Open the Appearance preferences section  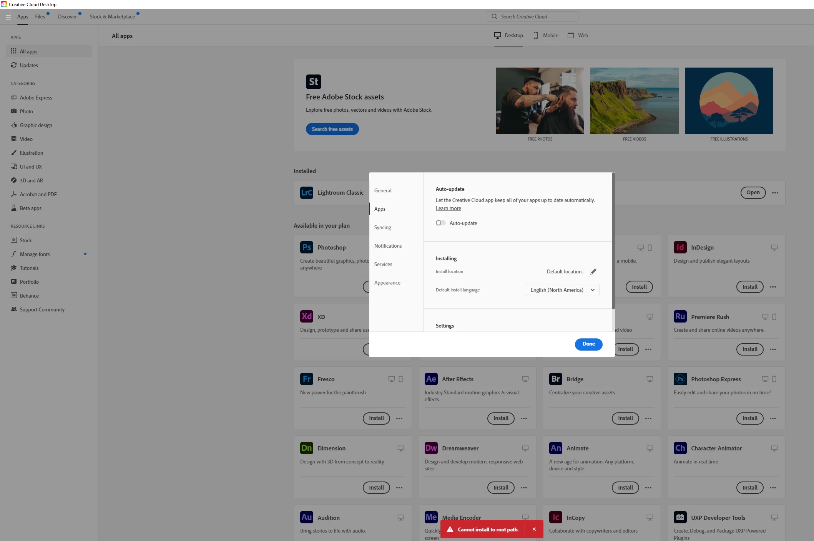pos(387,283)
